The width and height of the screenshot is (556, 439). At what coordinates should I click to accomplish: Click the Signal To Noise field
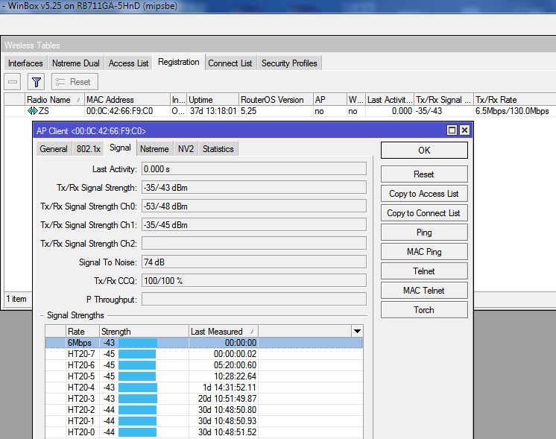(254, 262)
